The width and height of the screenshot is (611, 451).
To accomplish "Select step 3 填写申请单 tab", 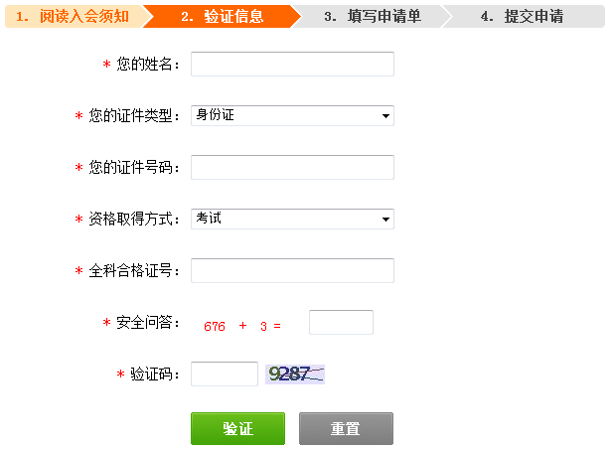I will 373,16.
